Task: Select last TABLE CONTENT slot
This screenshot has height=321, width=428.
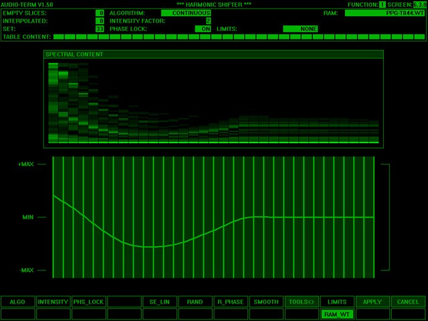Action: tap(419, 37)
